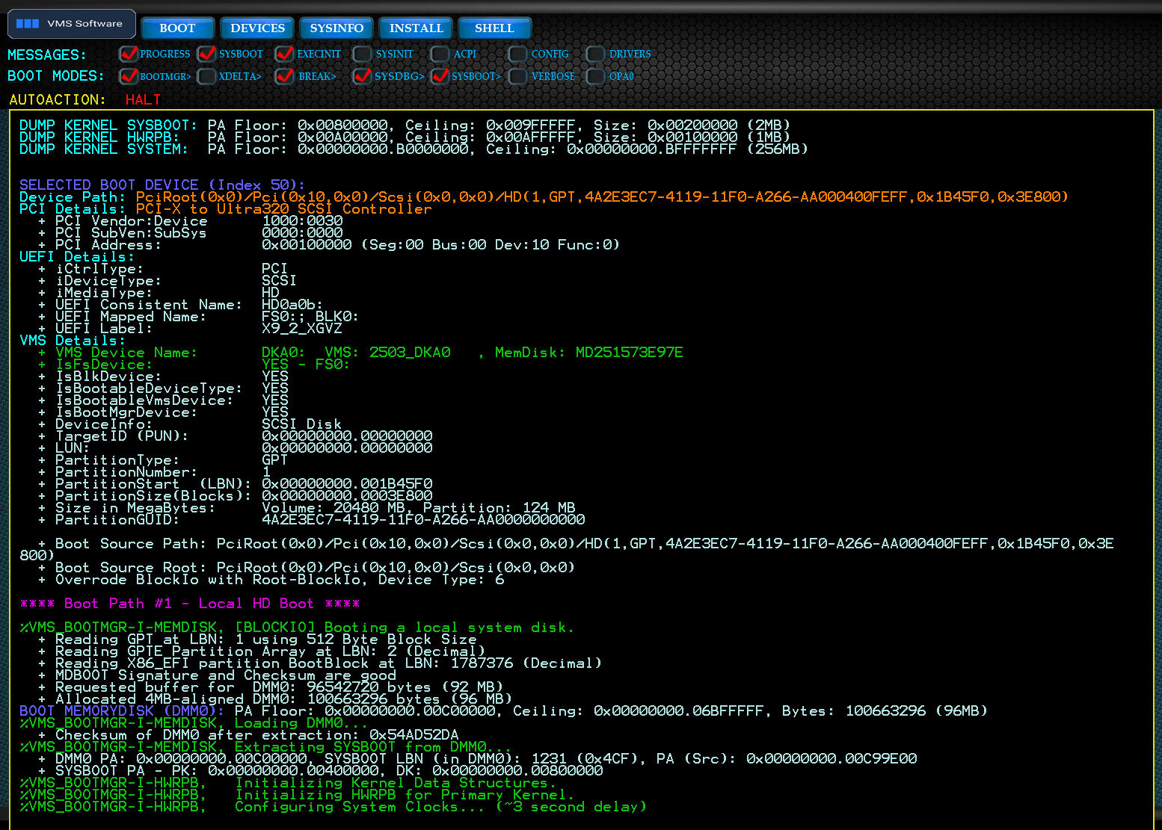The width and height of the screenshot is (1162, 830).
Task: Enable SYSINIT messages checkbox
Action: point(363,54)
